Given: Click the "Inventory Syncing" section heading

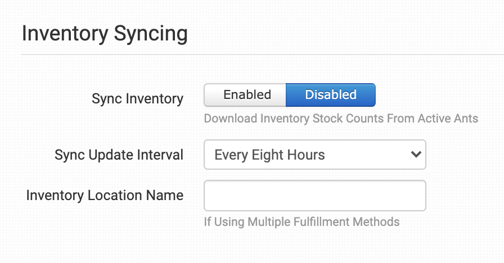Looking at the screenshot, I should tap(105, 34).
